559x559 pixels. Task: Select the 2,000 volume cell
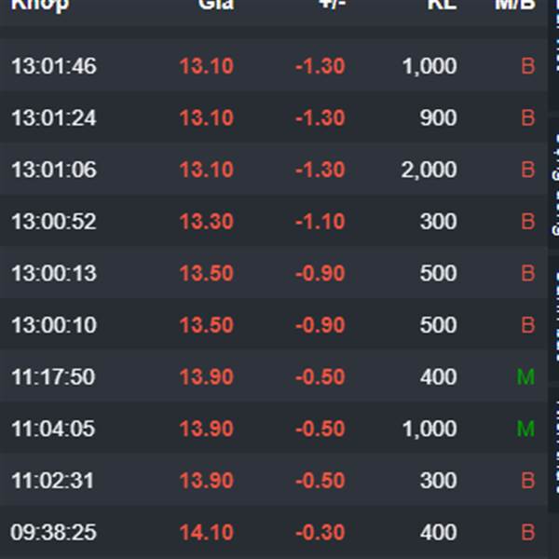429,170
